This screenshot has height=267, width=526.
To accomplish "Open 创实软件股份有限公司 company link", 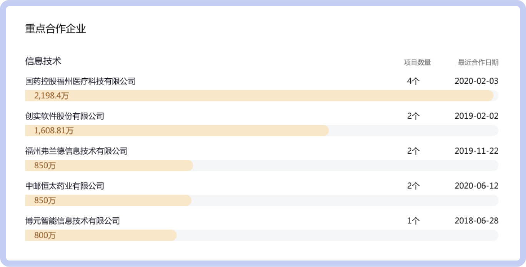I will pos(65,116).
